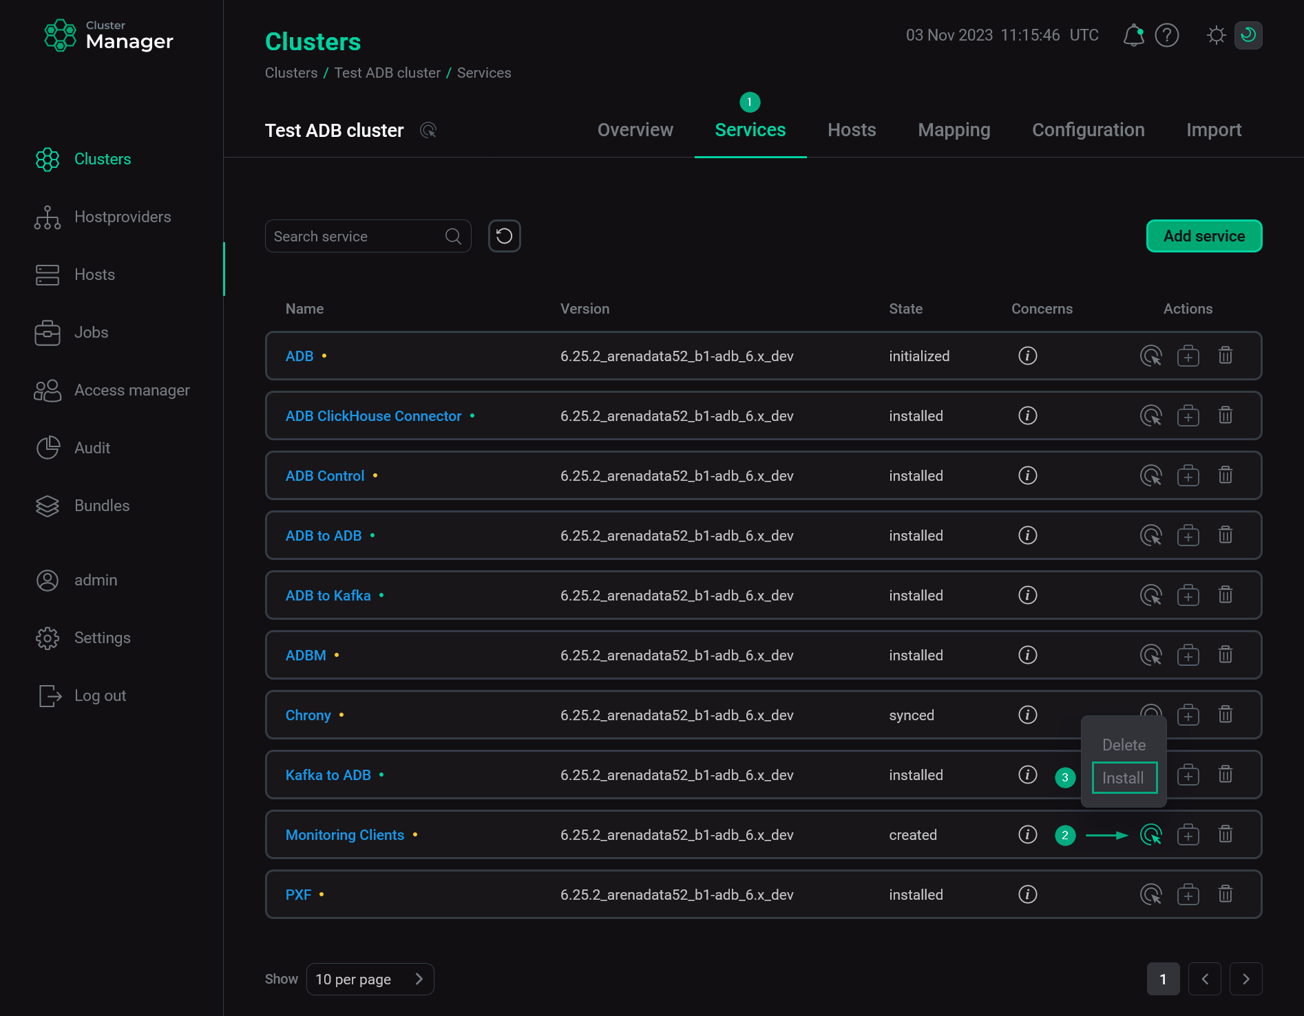The image size is (1304, 1016).
Task: Switch to the Services tab
Action: (x=750, y=130)
